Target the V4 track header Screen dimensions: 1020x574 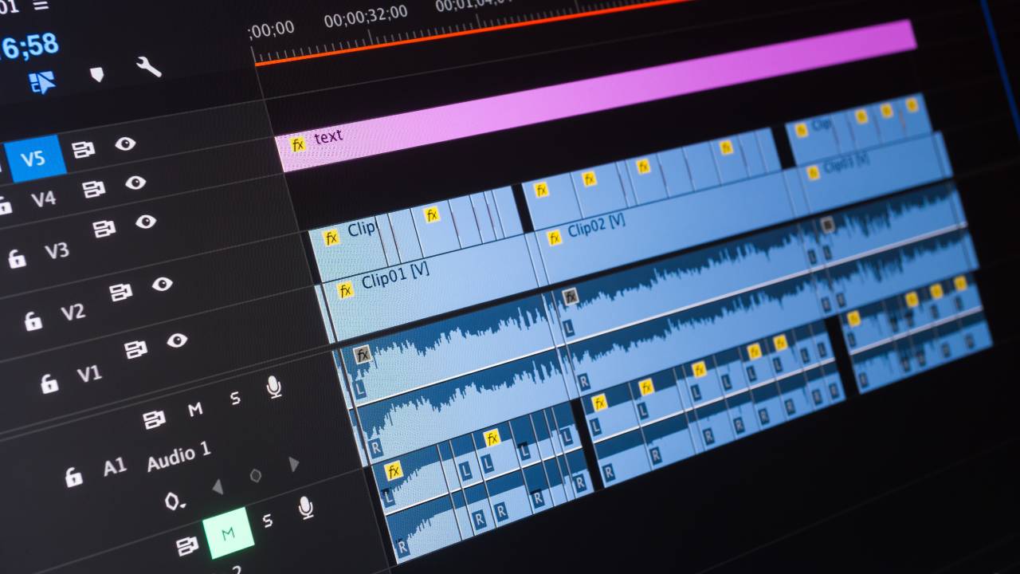(43, 199)
